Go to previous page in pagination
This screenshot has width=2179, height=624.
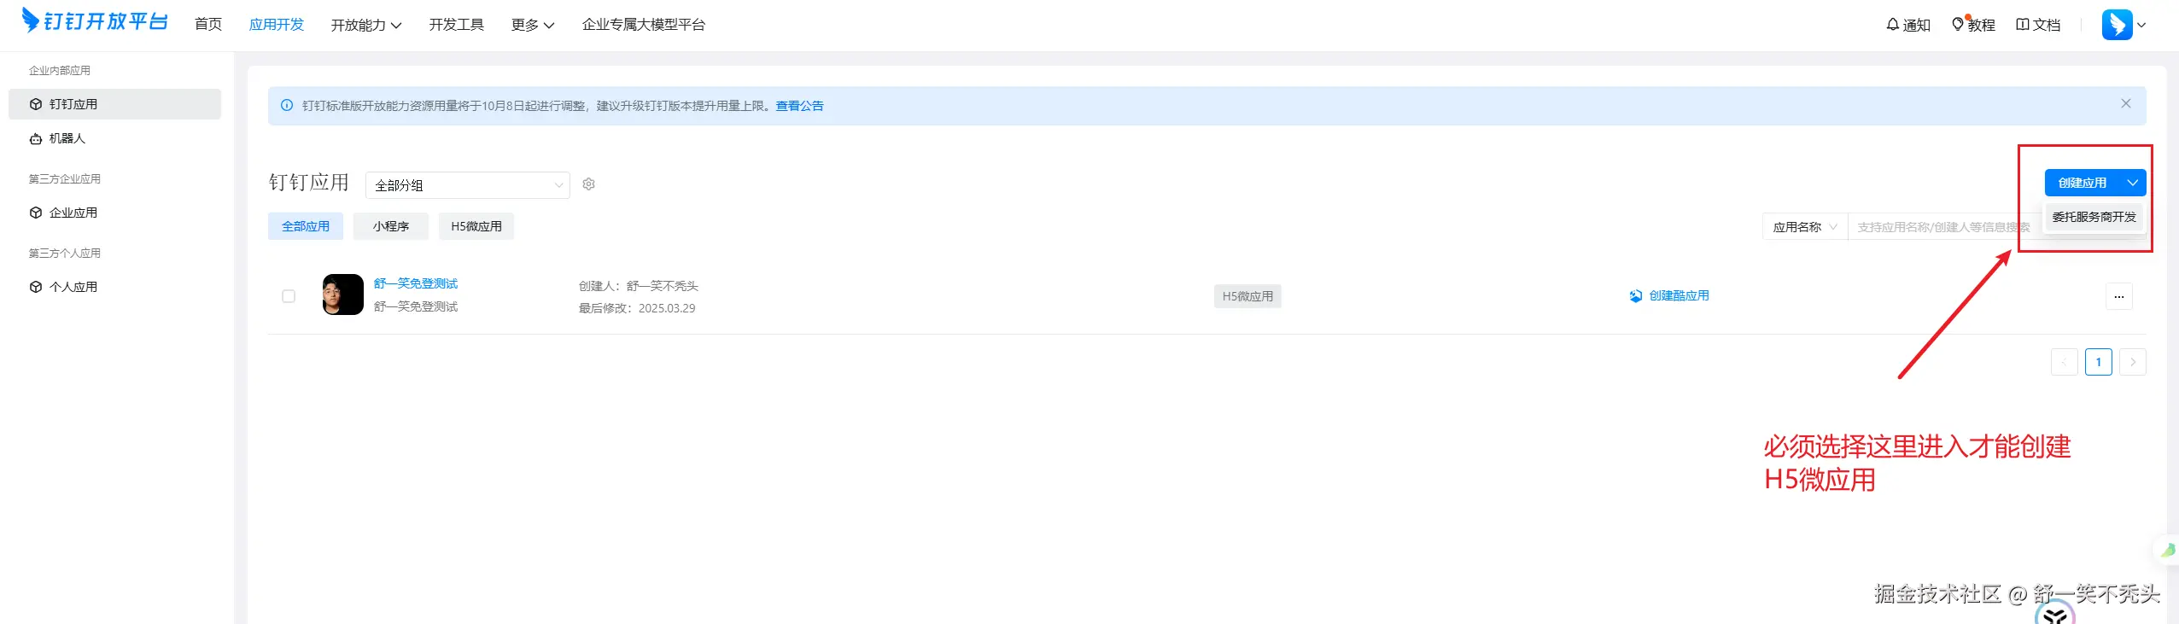click(x=2064, y=362)
